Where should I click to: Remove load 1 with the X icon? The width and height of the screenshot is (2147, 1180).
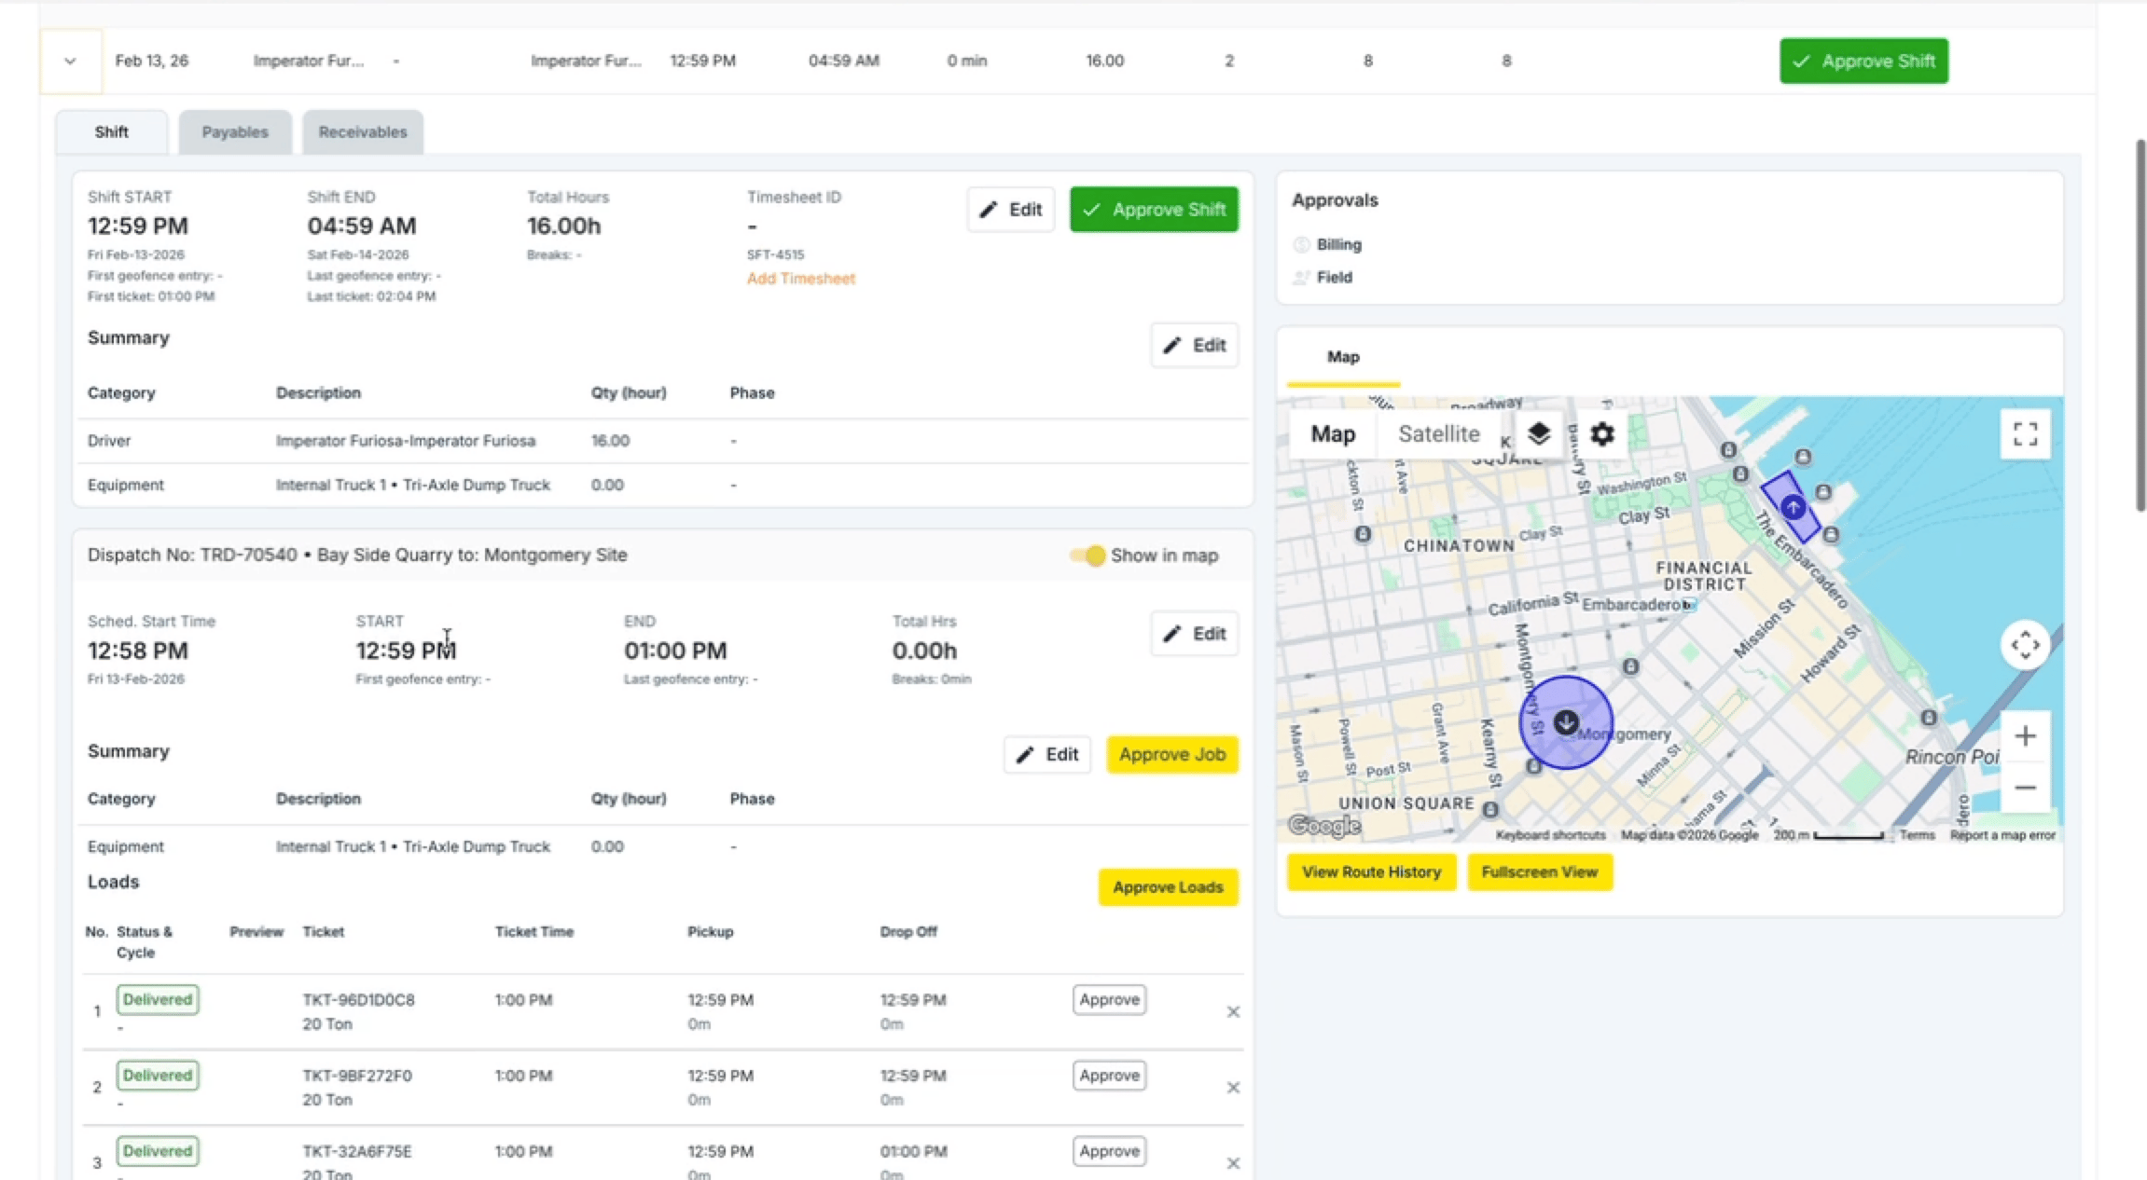[x=1233, y=1012]
